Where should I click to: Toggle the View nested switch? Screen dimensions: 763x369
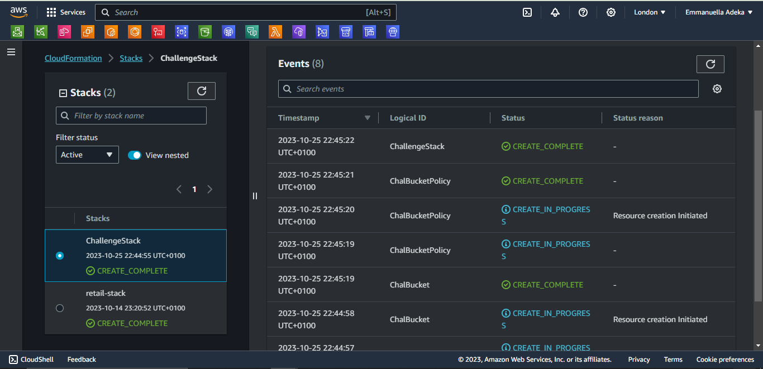tap(135, 155)
